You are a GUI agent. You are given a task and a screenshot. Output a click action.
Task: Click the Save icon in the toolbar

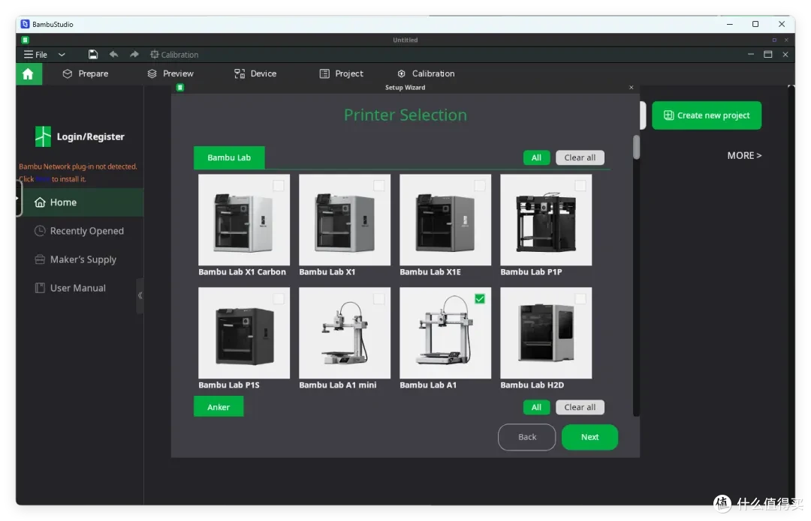92,54
